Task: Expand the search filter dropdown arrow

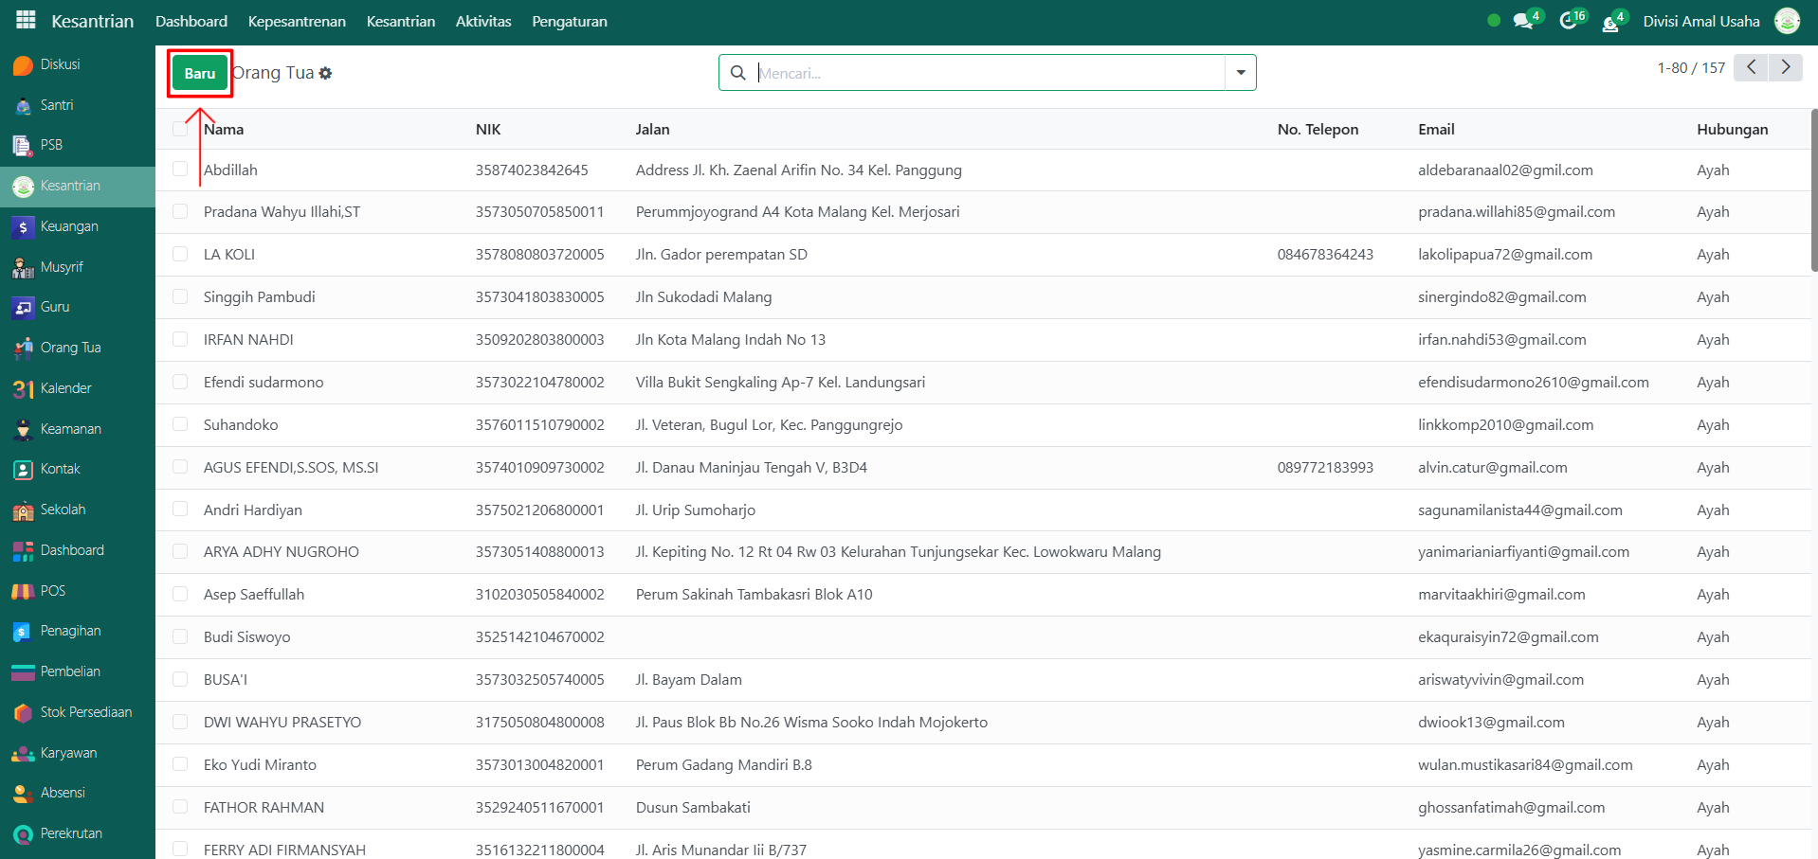Action: 1240,73
